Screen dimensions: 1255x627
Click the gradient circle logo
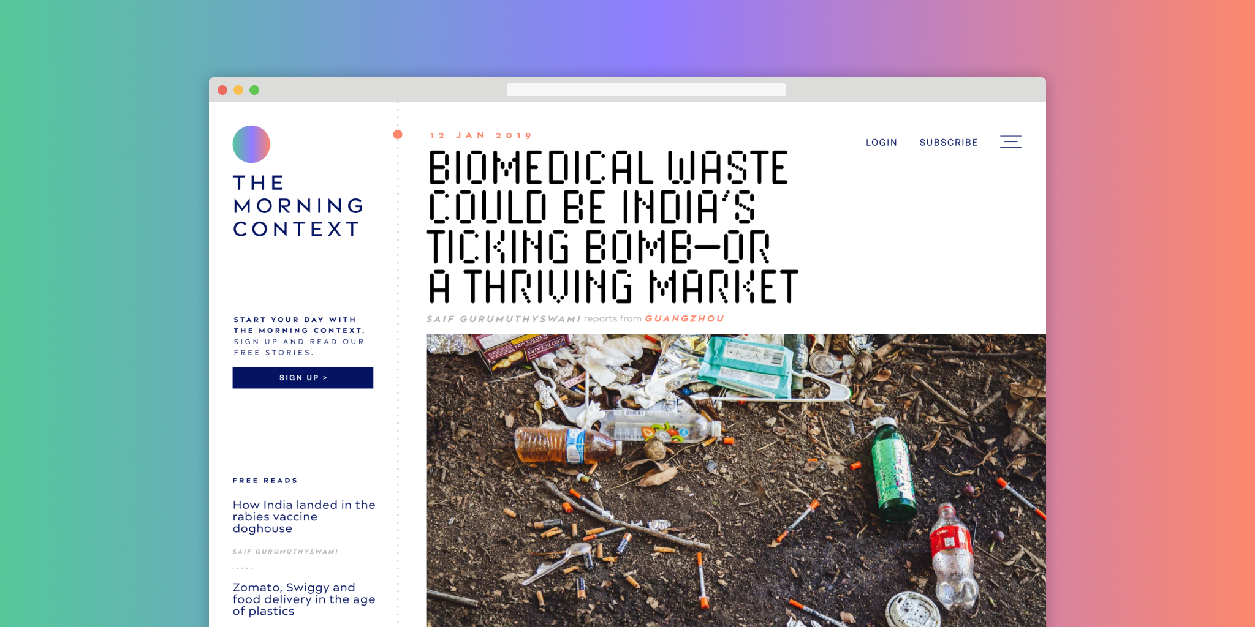[x=251, y=144]
